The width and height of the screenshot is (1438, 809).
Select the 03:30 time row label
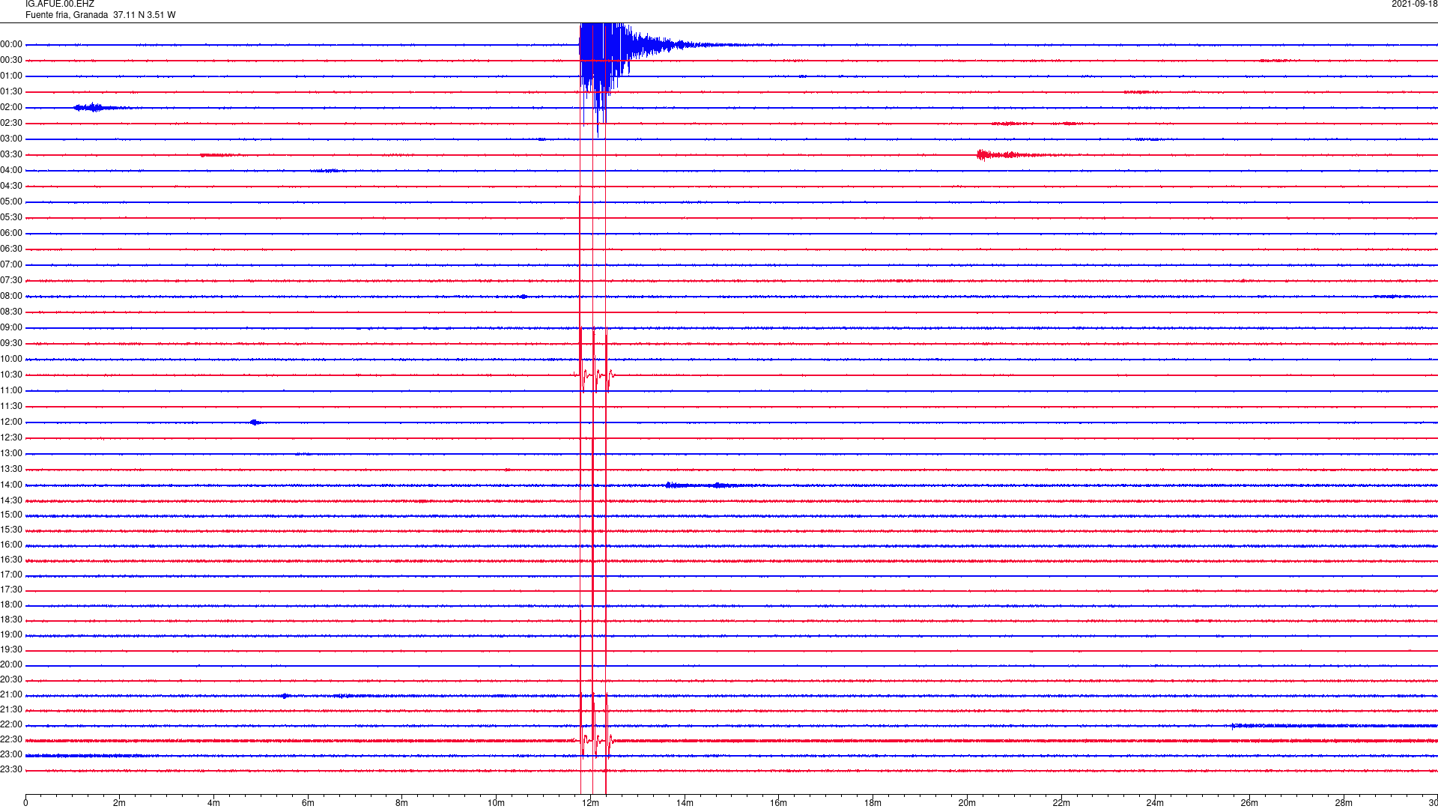click(x=11, y=154)
